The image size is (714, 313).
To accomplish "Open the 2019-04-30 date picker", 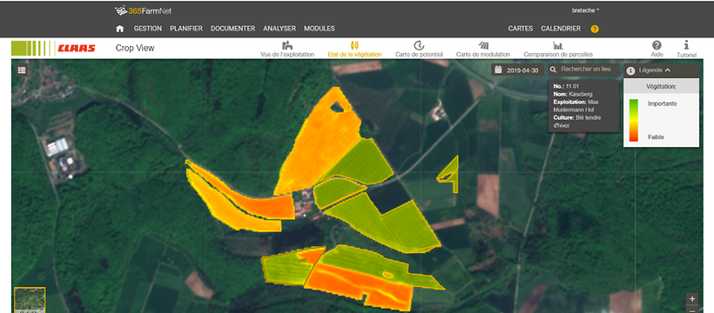I will tap(518, 70).
